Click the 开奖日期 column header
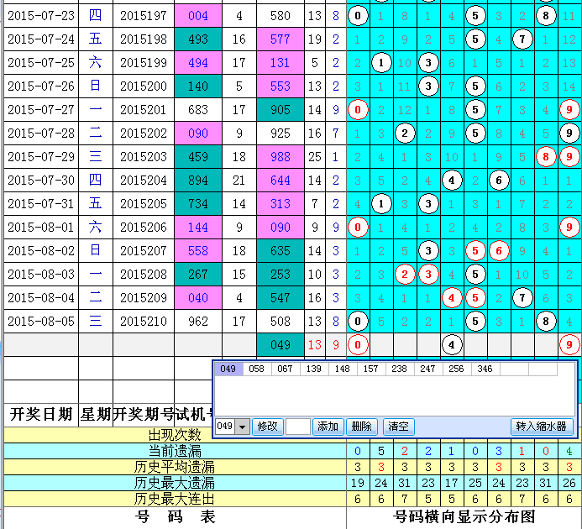Viewport: 582px width, 529px height. [x=41, y=415]
